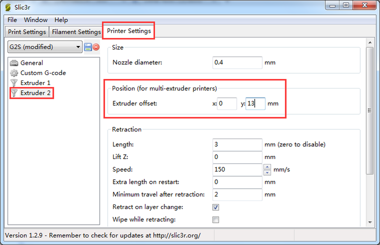The image size is (380, 245).
Task: Select Extruder 1 in the settings tree
Action: coord(35,83)
